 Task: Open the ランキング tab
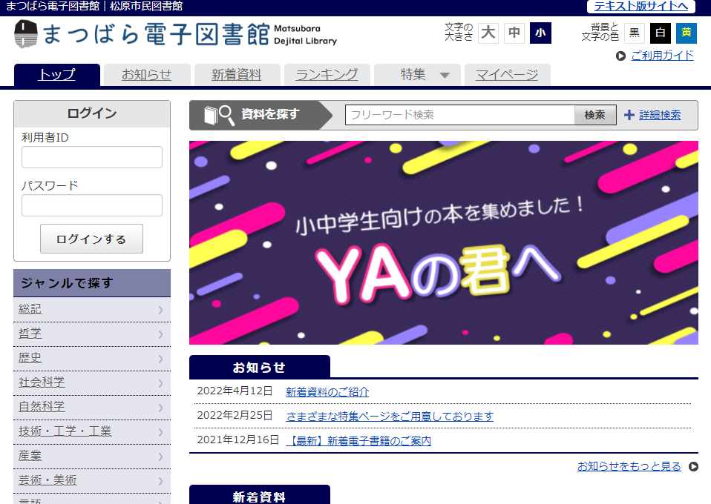[x=327, y=75]
